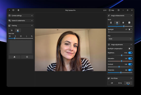
Task: Expand the Camera settings section
Action: click(21, 15)
